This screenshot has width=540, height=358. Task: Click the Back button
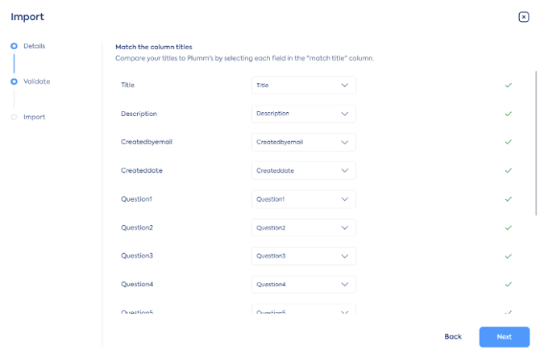coord(453,337)
